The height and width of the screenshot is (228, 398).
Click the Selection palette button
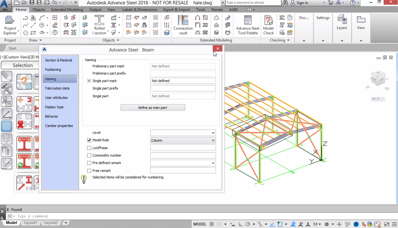point(23,65)
